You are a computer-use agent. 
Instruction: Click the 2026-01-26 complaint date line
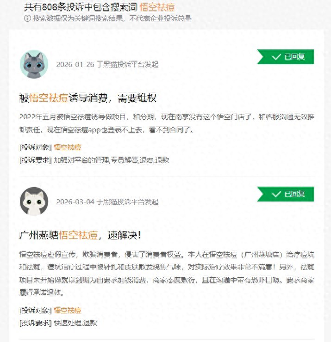click(x=107, y=65)
